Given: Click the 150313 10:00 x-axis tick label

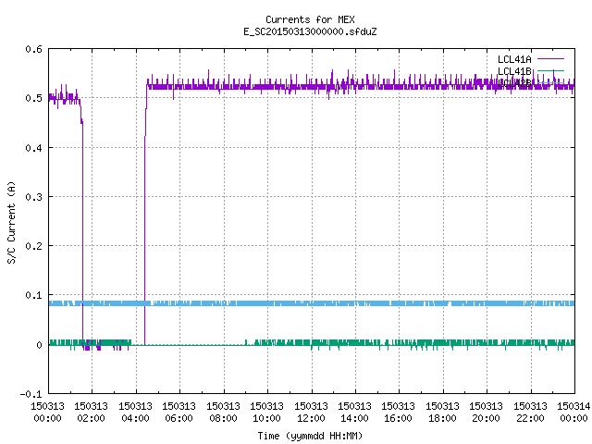Looking at the screenshot, I should pyautogui.click(x=266, y=413).
